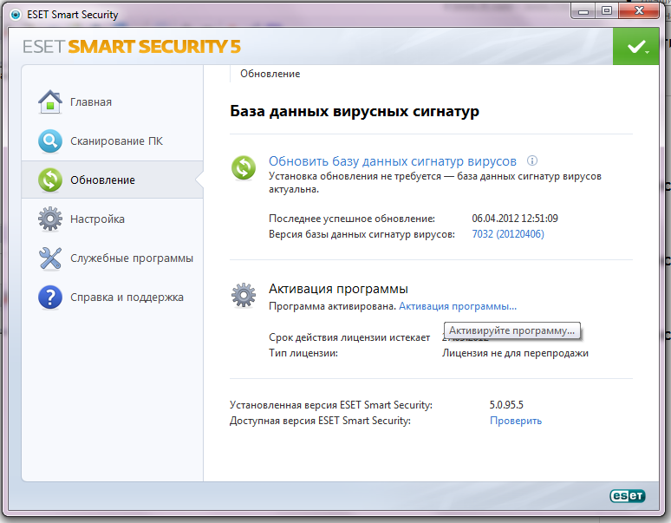Click Последнее успешное обновление label
This screenshot has height=523, width=671.
point(352,219)
